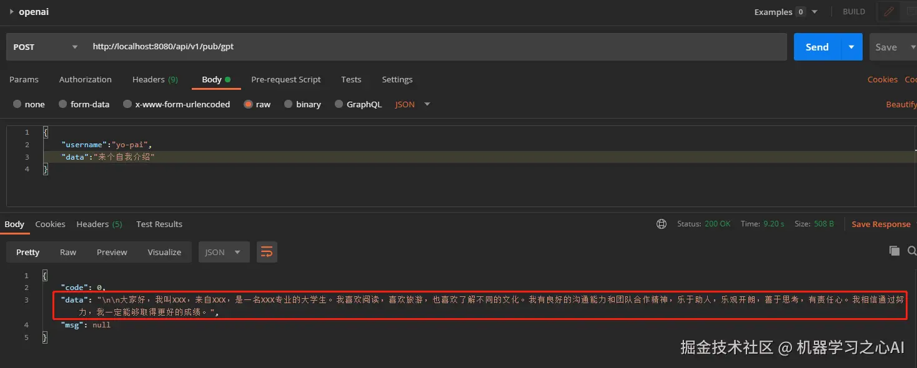917x368 pixels.
Task: Open the Pre-request Script tab
Action: click(286, 79)
